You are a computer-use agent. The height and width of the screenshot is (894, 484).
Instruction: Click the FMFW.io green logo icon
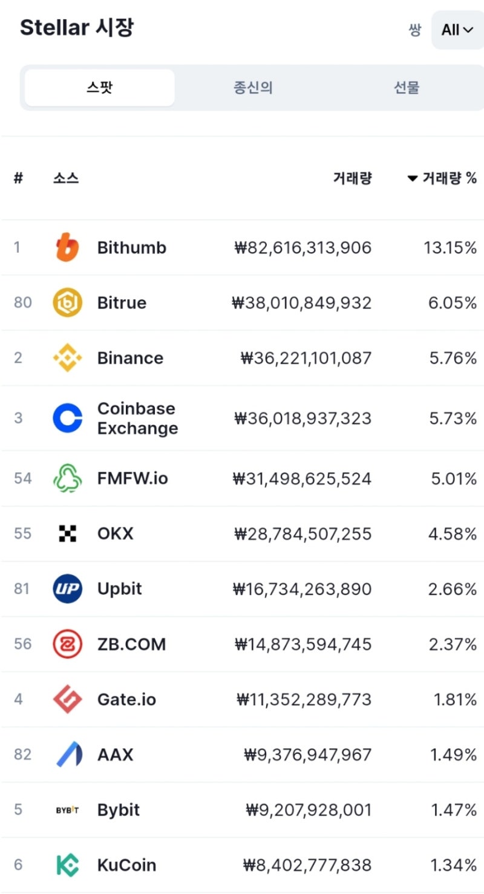(67, 478)
